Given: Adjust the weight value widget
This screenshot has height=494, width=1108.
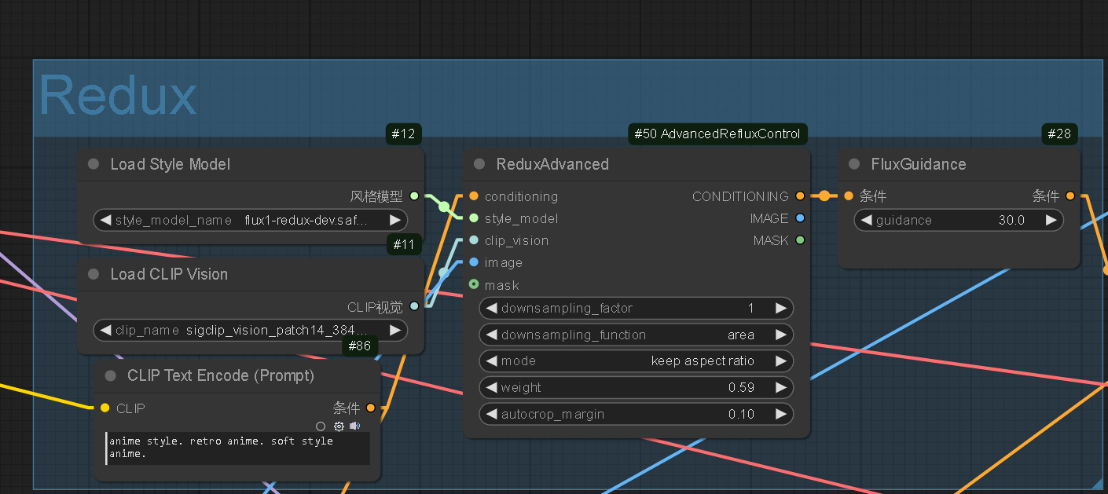Looking at the screenshot, I should 637,387.
